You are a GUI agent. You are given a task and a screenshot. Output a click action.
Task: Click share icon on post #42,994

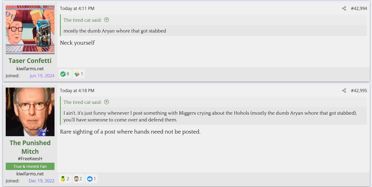[x=344, y=8]
